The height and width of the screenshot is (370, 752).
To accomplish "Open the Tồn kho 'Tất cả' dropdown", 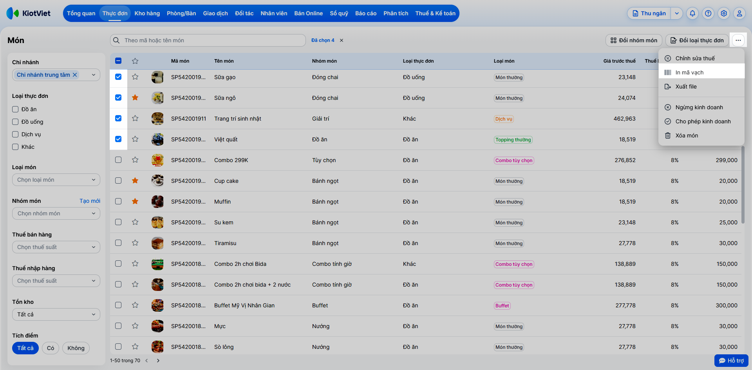I will click(56, 314).
